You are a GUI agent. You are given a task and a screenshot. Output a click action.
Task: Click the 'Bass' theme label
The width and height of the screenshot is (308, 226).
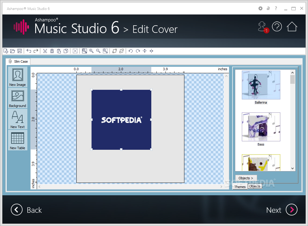pos(261,144)
